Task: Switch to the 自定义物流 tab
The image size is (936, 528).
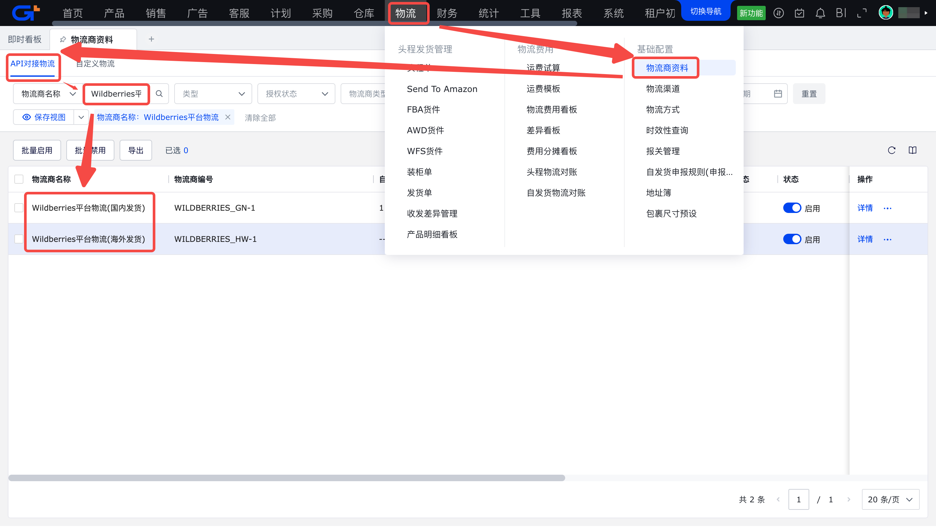Action: [95, 64]
